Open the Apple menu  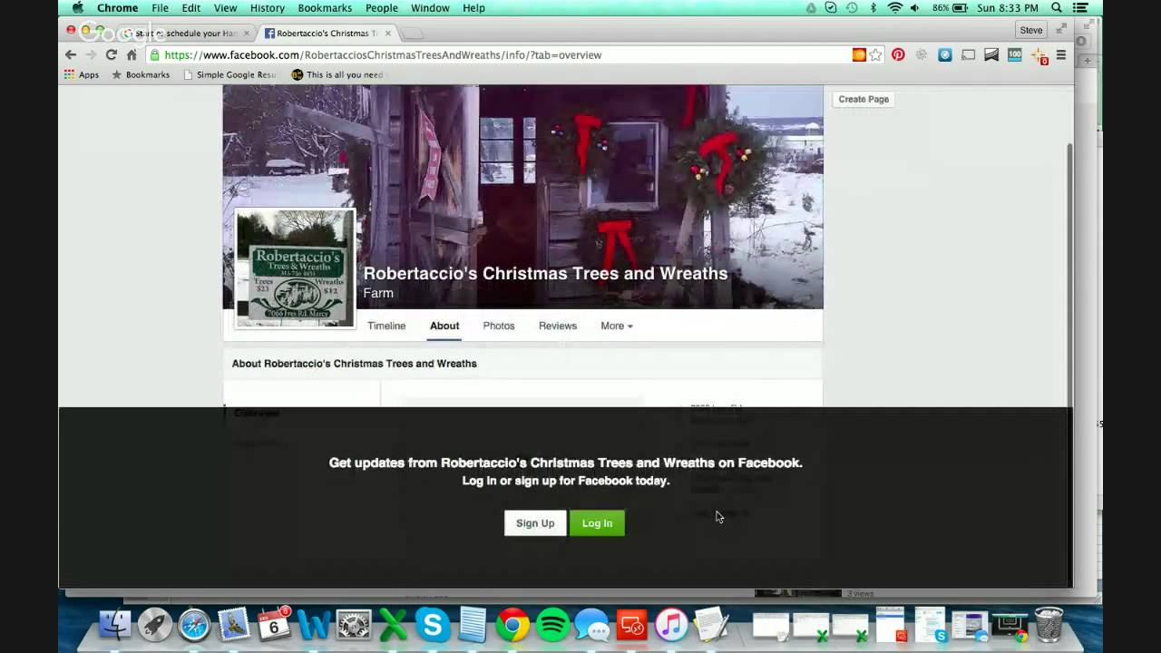coord(78,7)
